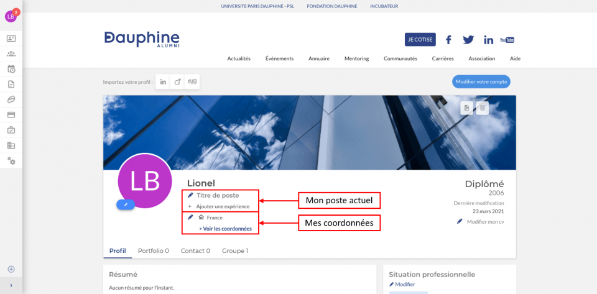
Task: Expand the sidebar with the chevron arrow
Action: coord(11,285)
